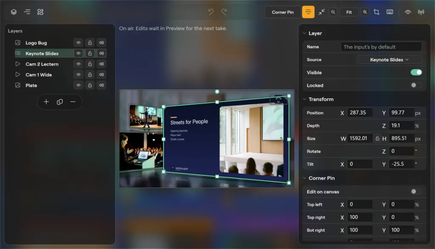Lock the Keynote Slides layer
The width and height of the screenshot is (435, 249).
(90, 53)
